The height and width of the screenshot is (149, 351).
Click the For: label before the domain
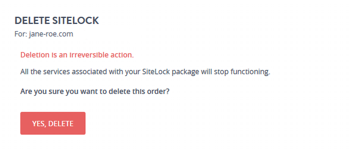point(21,34)
